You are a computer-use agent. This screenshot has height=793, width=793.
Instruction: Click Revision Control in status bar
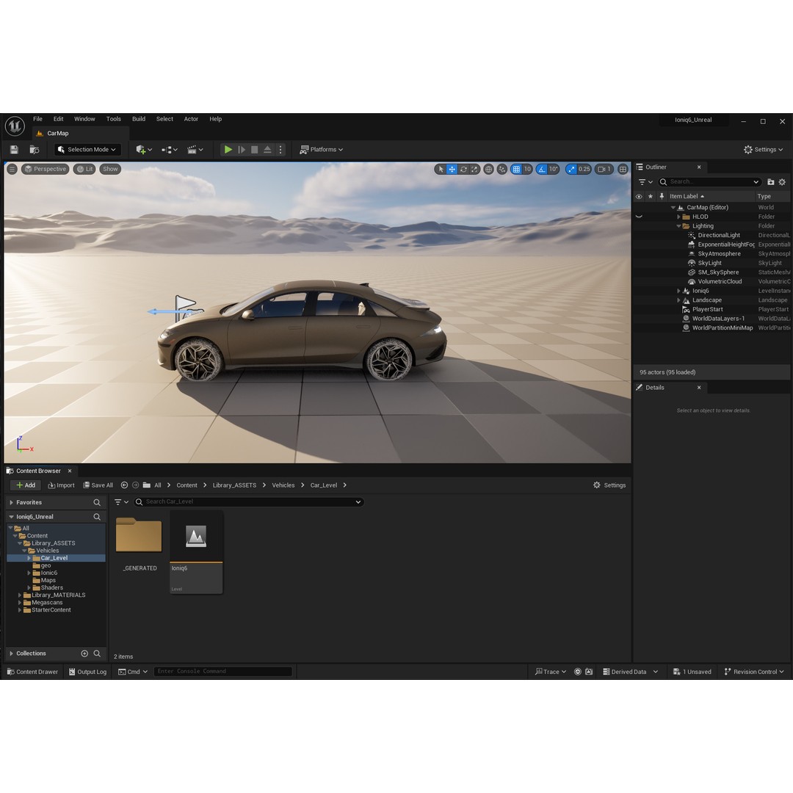click(x=754, y=672)
